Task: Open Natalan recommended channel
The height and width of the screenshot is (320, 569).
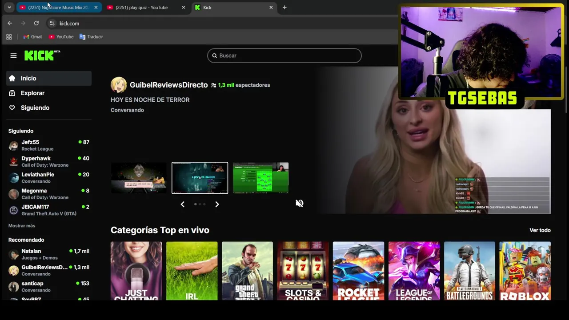Action: click(49, 254)
